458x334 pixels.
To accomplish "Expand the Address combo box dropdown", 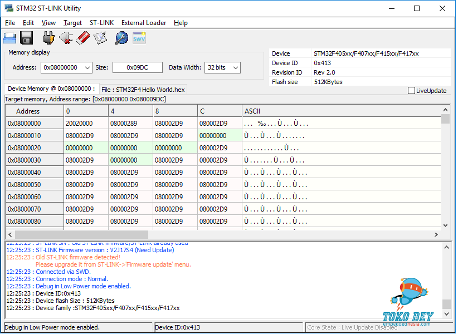I will point(87,68).
